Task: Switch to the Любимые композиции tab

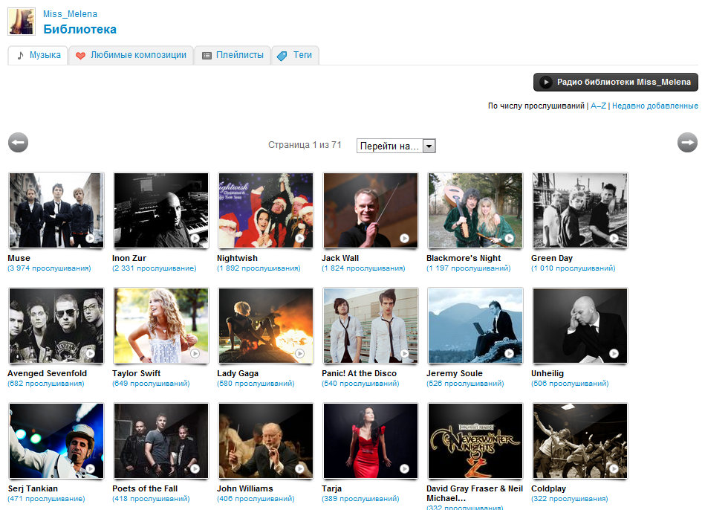Action: (x=131, y=55)
